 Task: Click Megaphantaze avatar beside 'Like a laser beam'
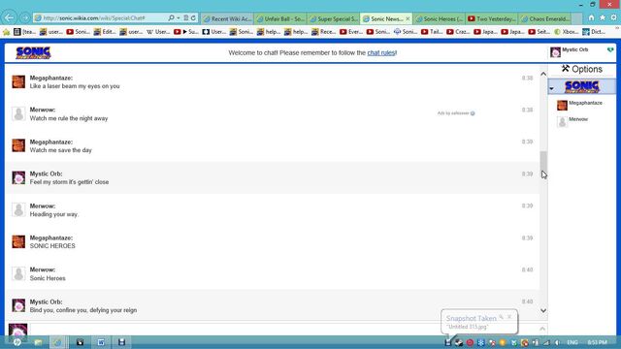(x=18, y=81)
